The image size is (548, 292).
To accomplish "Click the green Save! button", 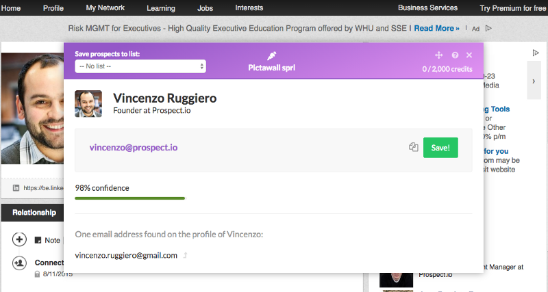I will point(440,148).
